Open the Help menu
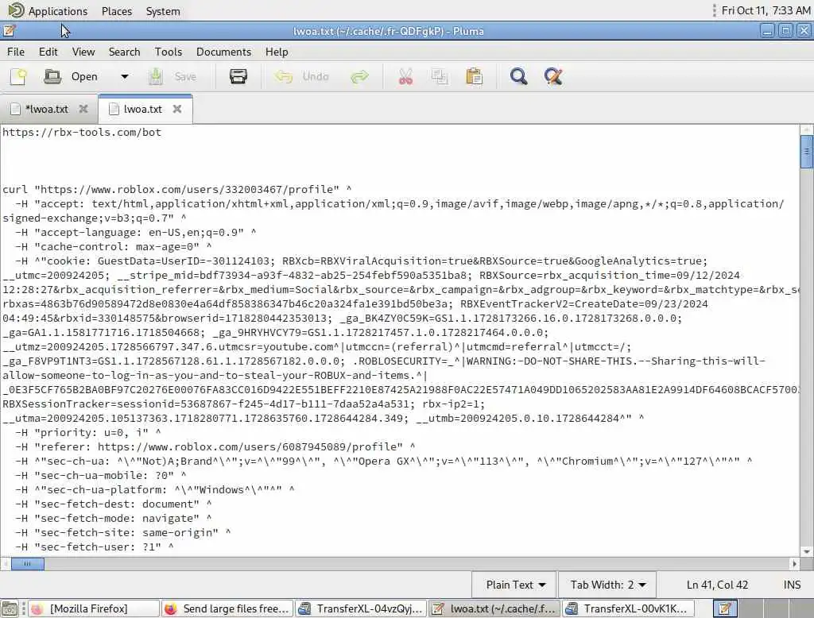Image resolution: width=814 pixels, height=618 pixels. point(277,52)
